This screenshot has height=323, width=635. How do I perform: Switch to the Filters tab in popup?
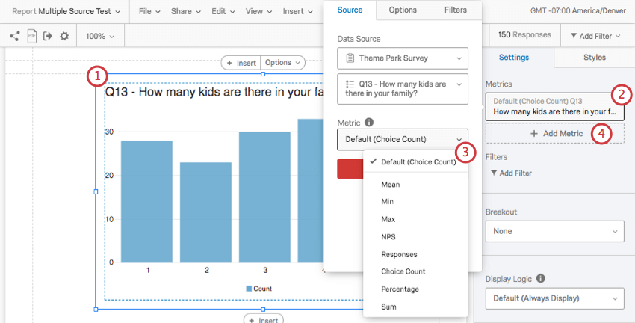[455, 10]
